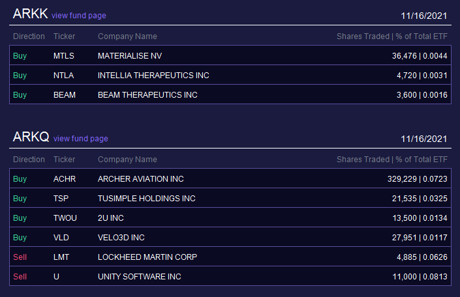Select the TWOU 2U Inc row

230,218
